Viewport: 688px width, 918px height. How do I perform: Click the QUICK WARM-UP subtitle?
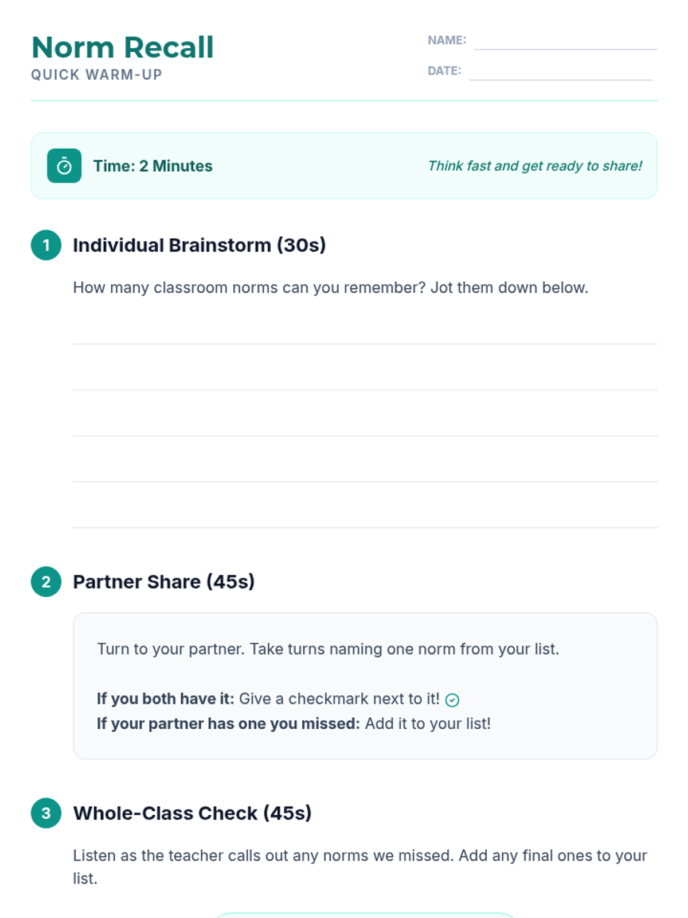[x=97, y=75]
